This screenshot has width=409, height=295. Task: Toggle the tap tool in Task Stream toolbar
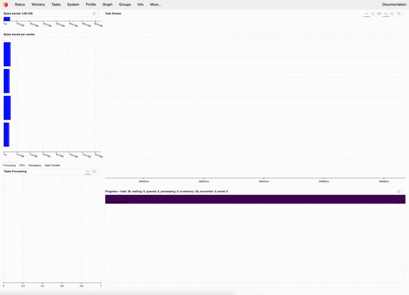(x=386, y=14)
